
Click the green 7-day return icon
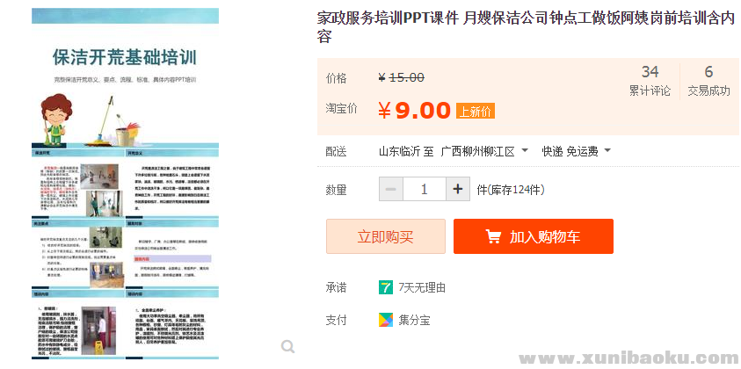[386, 287]
